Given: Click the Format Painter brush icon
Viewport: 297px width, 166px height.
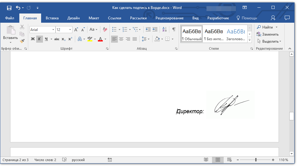Looking at the screenshot, I should point(22,41).
